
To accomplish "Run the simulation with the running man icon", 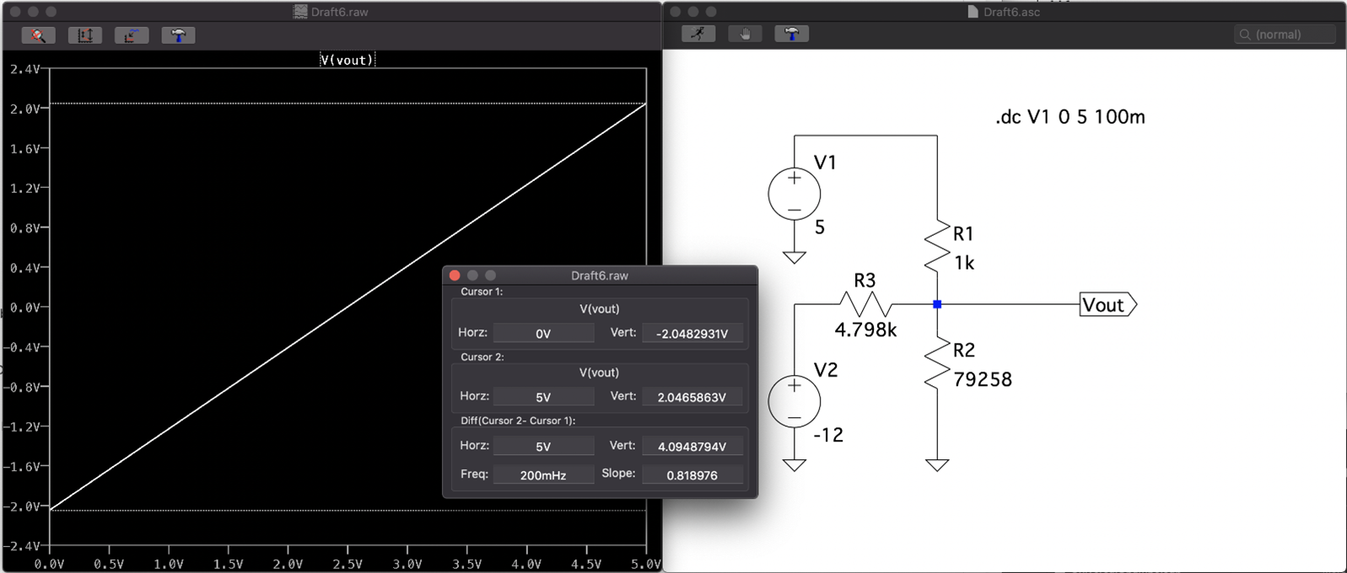I will pyautogui.click(x=698, y=34).
